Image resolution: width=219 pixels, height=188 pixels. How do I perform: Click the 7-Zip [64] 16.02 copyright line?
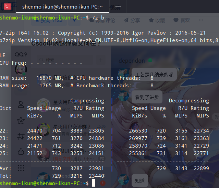click(103, 33)
